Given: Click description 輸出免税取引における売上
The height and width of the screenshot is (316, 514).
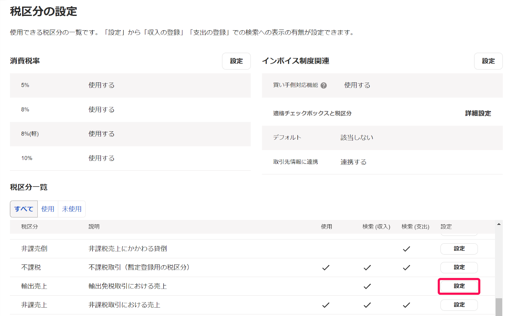Looking at the screenshot, I should click(128, 286).
